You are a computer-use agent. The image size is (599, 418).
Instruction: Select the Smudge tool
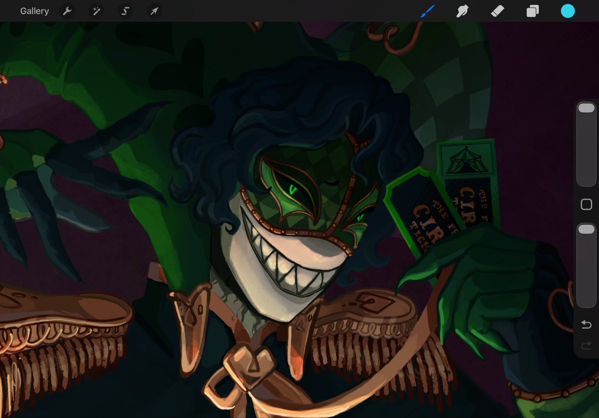click(x=462, y=11)
